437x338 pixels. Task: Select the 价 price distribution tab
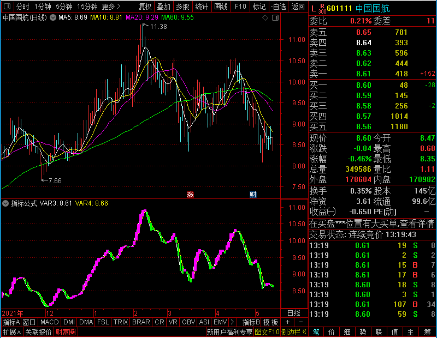click(332, 332)
